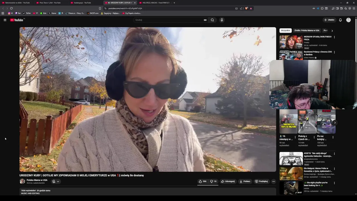Image resolution: width=357 pixels, height=201 pixels.
Task: Go back to previous page
Action: pyautogui.click(x=3, y=8)
